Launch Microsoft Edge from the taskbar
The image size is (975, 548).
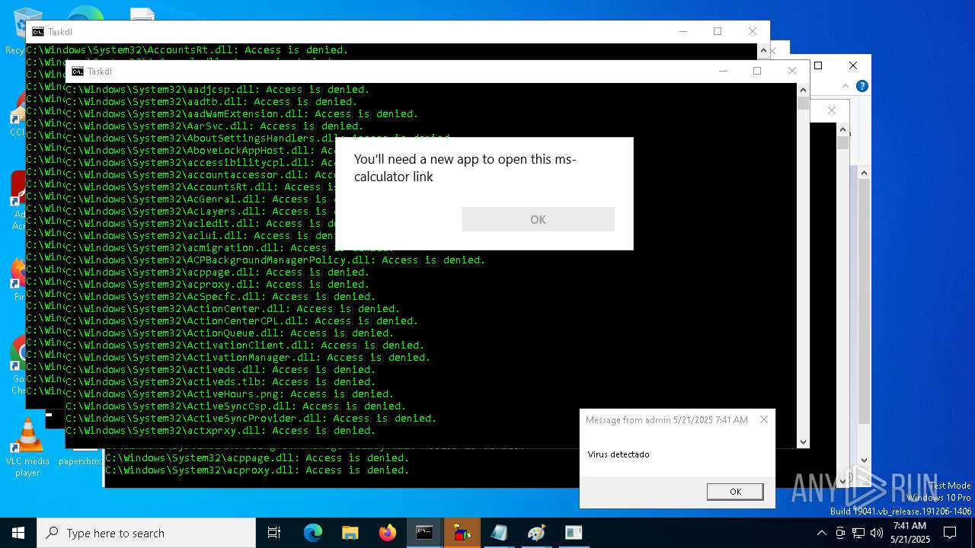[x=313, y=533]
